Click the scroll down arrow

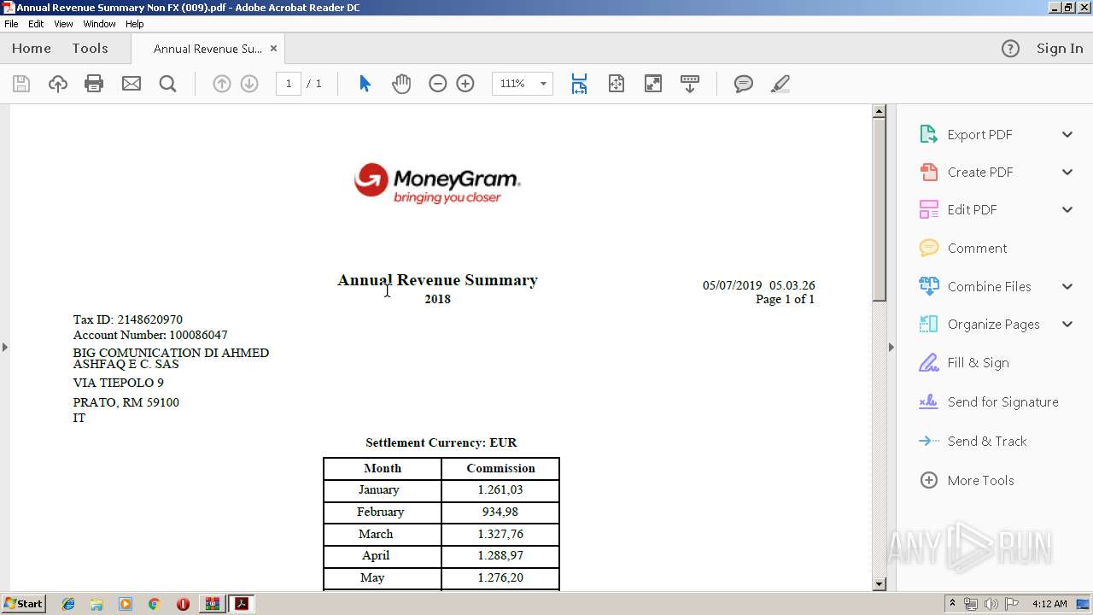(x=880, y=584)
